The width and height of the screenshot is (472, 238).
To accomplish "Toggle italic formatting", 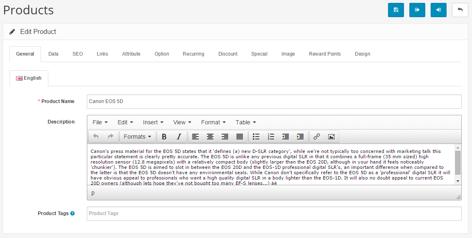I will point(179,137).
